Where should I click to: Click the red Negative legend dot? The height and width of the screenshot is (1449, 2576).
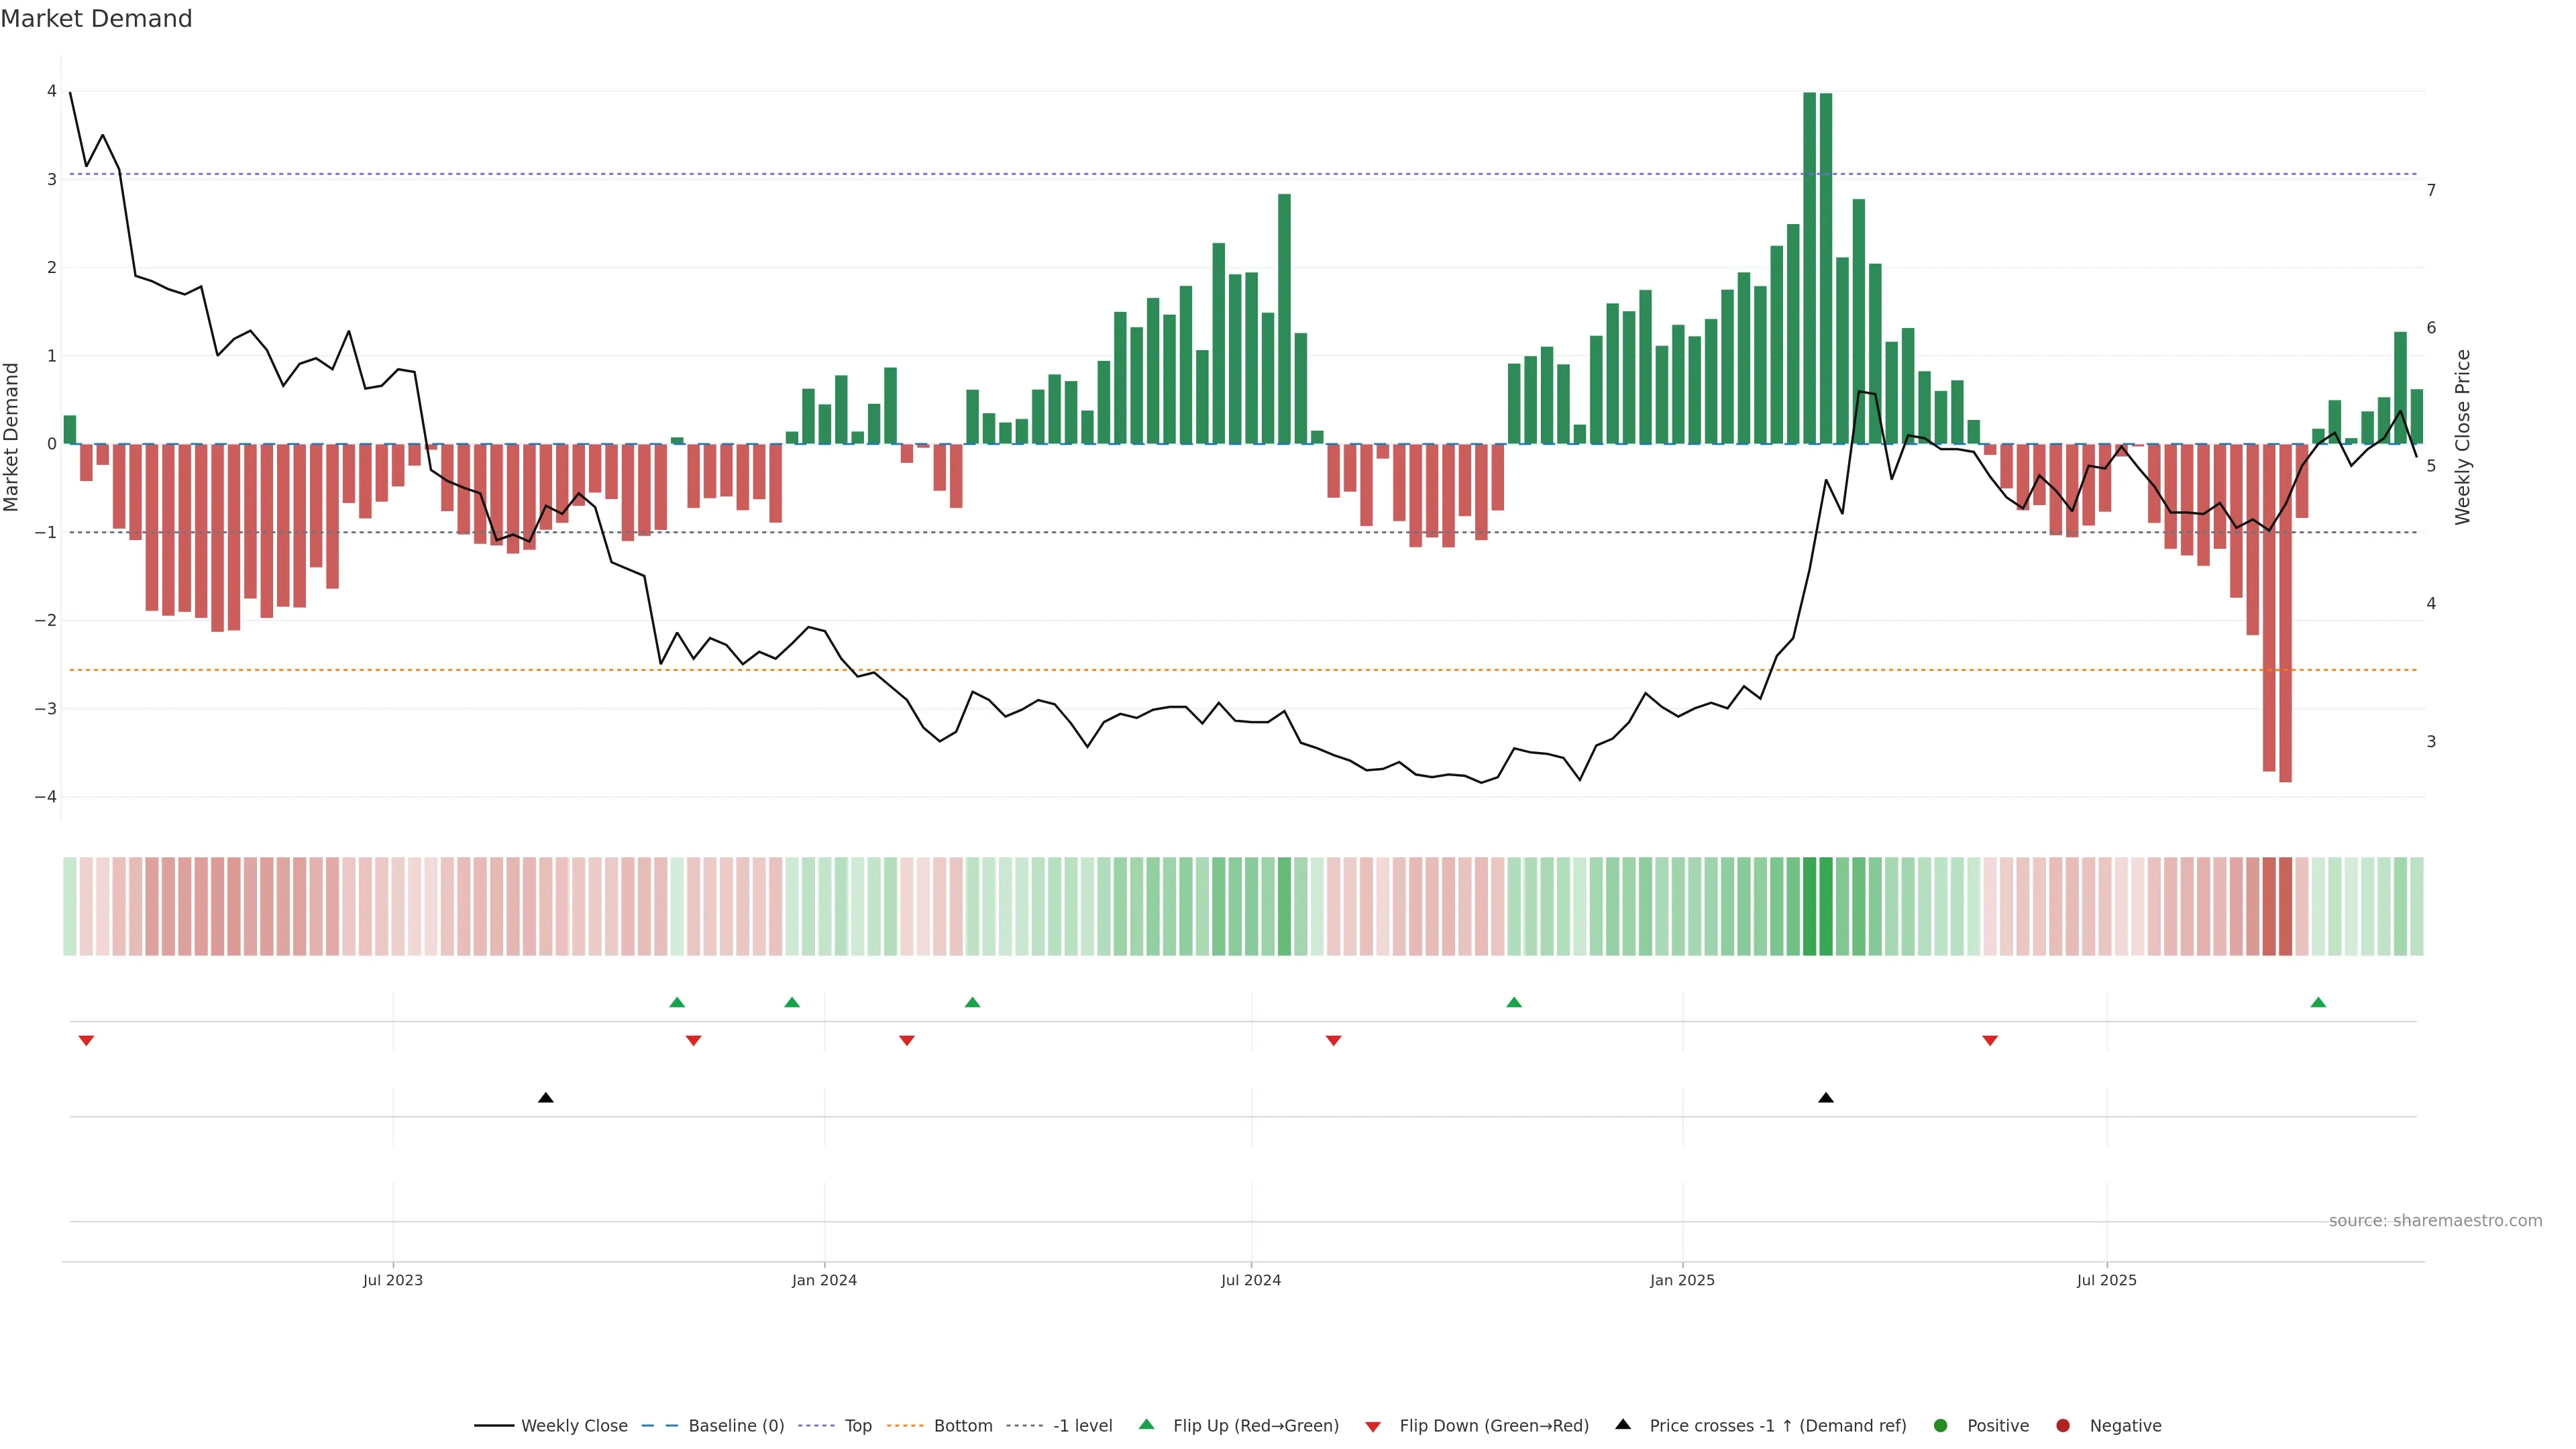[x=2063, y=1425]
